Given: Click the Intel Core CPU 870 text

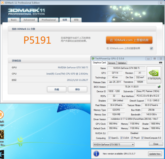Looking at the screenshot, I should click(67, 74).
